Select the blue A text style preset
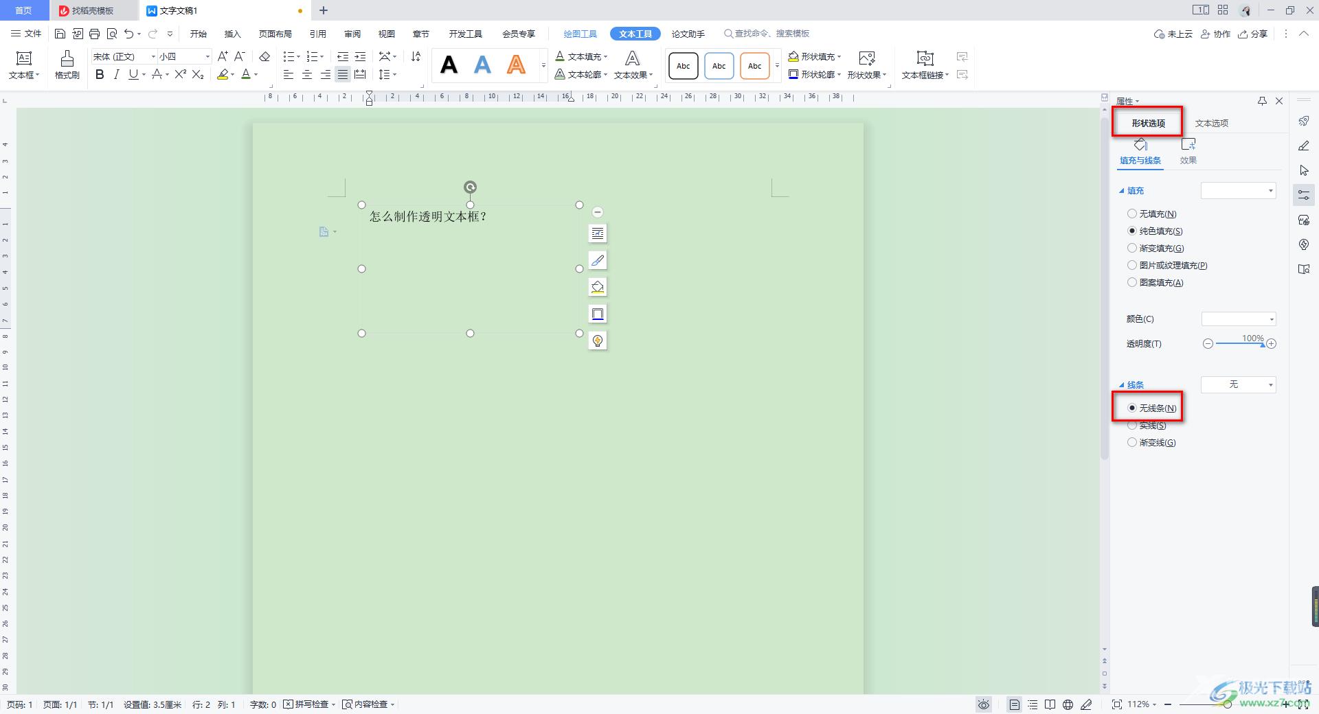Image resolution: width=1319 pixels, height=714 pixels. 482,65
